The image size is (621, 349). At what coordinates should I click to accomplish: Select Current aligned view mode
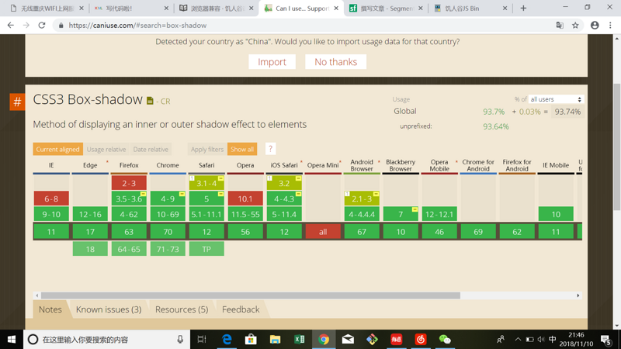coord(57,149)
